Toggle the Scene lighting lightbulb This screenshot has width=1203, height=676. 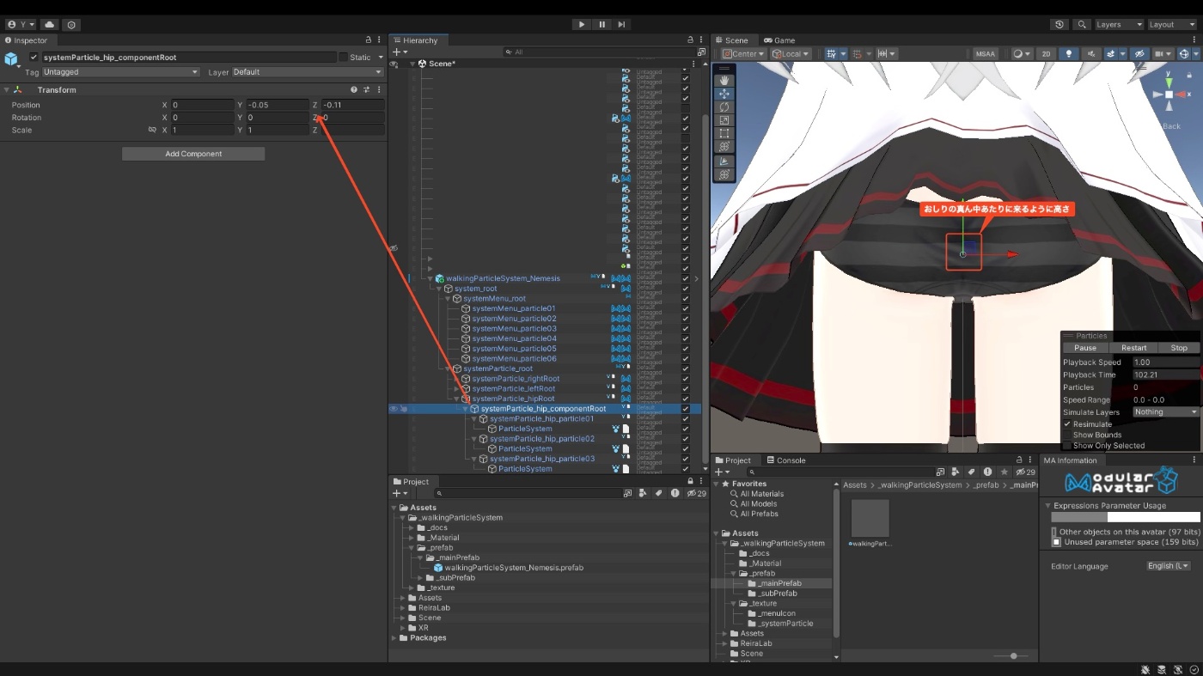[x=1069, y=53]
